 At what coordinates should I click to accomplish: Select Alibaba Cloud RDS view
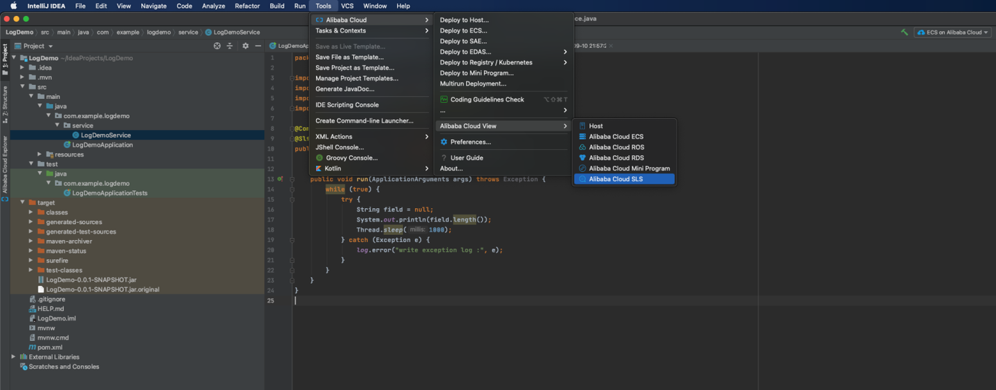[624, 158]
